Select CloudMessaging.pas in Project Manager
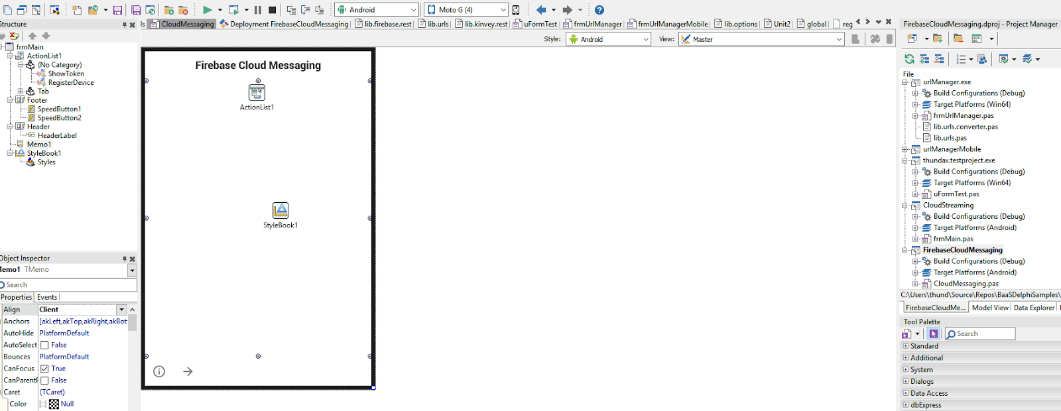1061x411 pixels. (x=966, y=284)
